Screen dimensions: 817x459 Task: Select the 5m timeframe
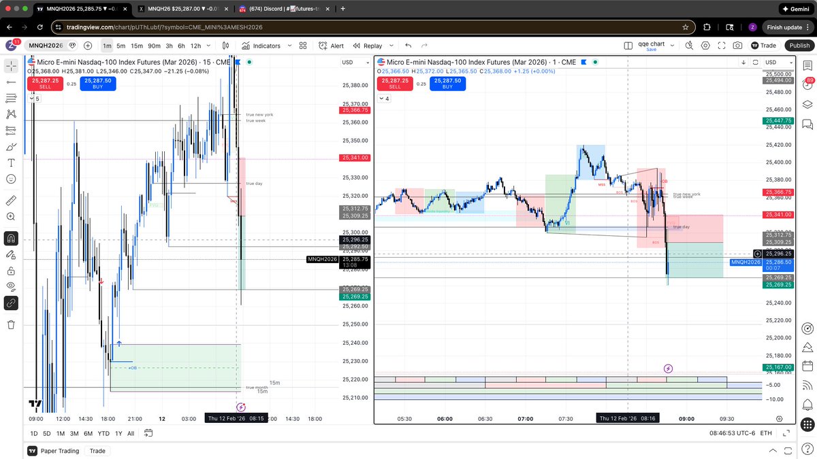[x=121, y=46]
